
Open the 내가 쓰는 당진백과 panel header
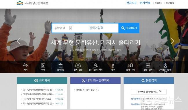[95, 81]
